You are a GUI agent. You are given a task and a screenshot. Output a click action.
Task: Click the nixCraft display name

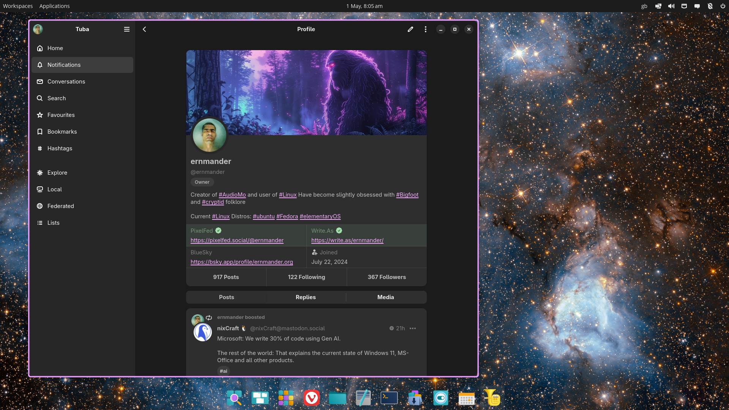(228, 328)
